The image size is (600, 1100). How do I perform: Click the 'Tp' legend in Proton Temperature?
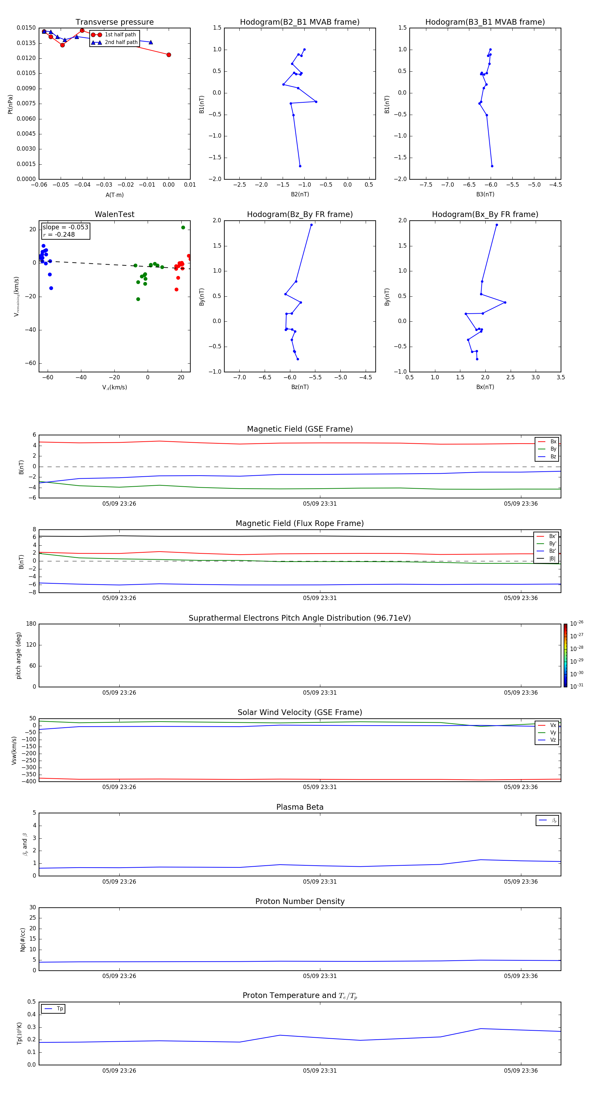tap(53, 1009)
